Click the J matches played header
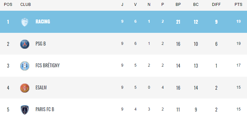247x118 pixels. coord(122,5)
